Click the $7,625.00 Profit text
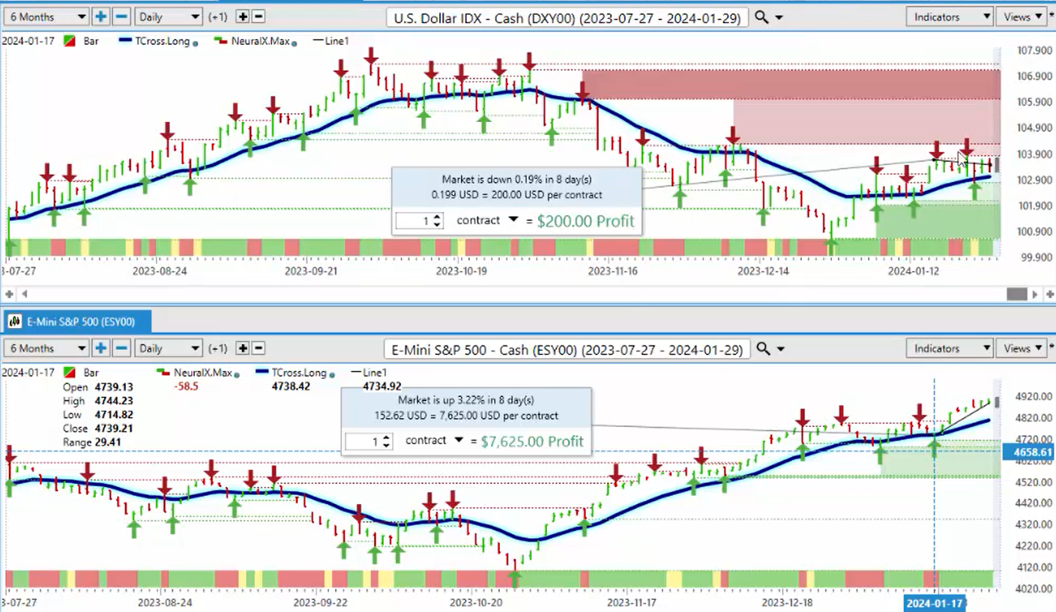 click(531, 441)
